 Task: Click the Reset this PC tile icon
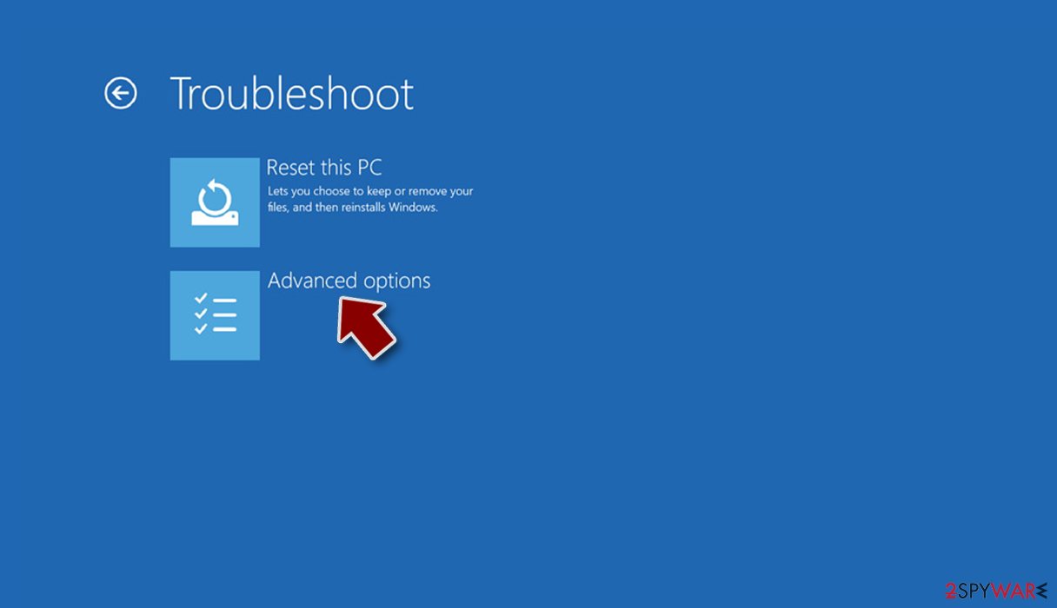(x=215, y=202)
